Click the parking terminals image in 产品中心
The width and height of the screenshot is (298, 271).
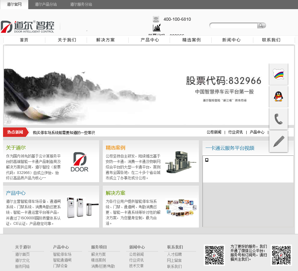tap(82, 207)
